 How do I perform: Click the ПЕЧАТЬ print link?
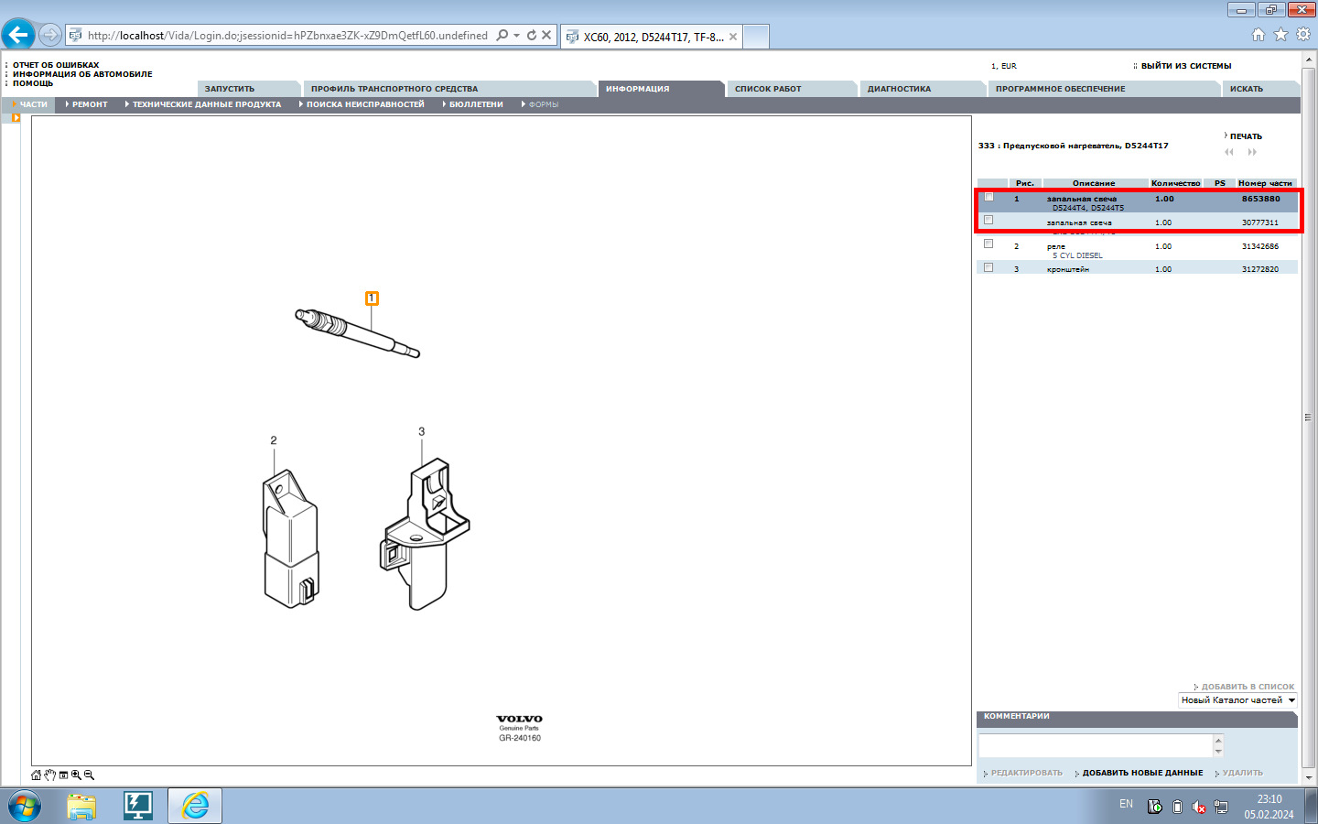click(x=1246, y=136)
